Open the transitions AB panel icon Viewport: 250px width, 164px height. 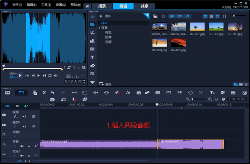(92, 49)
